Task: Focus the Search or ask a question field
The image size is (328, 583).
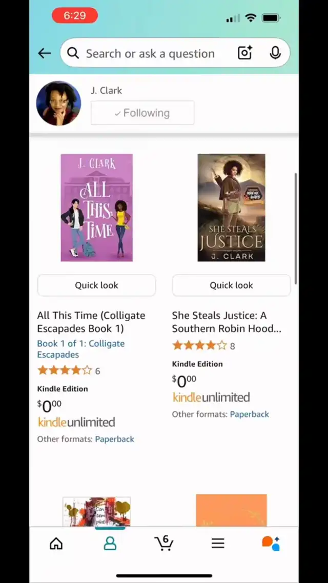Action: tap(150, 54)
